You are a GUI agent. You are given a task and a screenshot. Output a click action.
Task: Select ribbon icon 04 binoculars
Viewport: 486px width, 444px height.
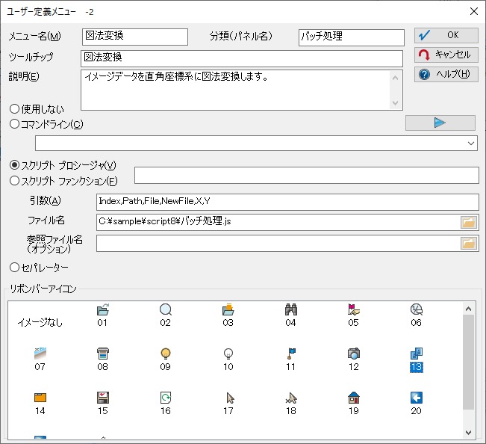(290, 315)
